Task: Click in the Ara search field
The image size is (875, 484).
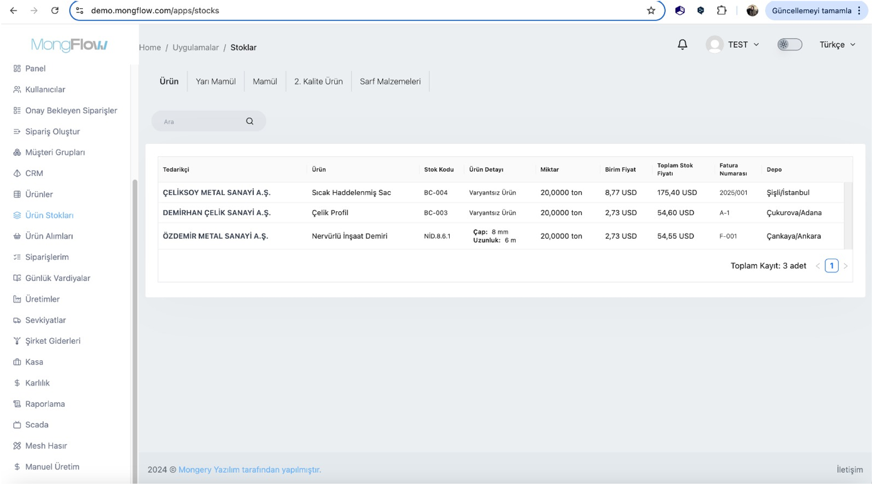Action: 201,121
